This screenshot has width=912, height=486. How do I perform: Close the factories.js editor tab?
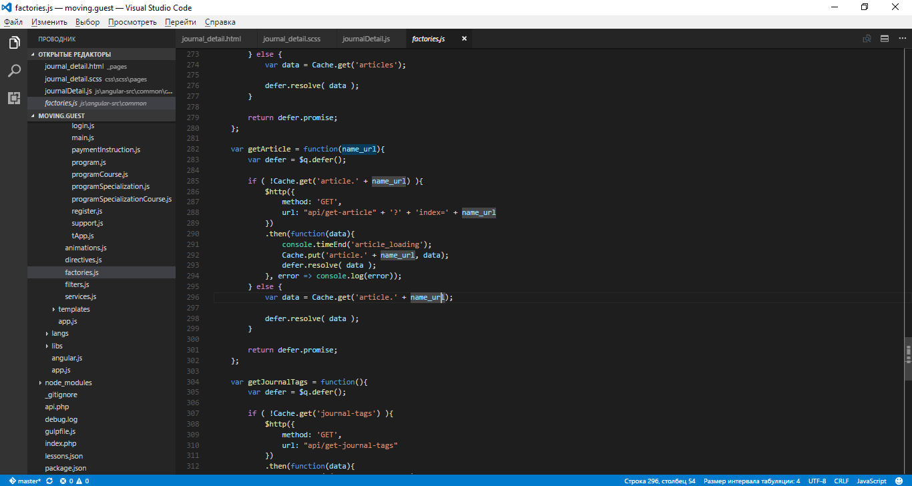point(464,39)
